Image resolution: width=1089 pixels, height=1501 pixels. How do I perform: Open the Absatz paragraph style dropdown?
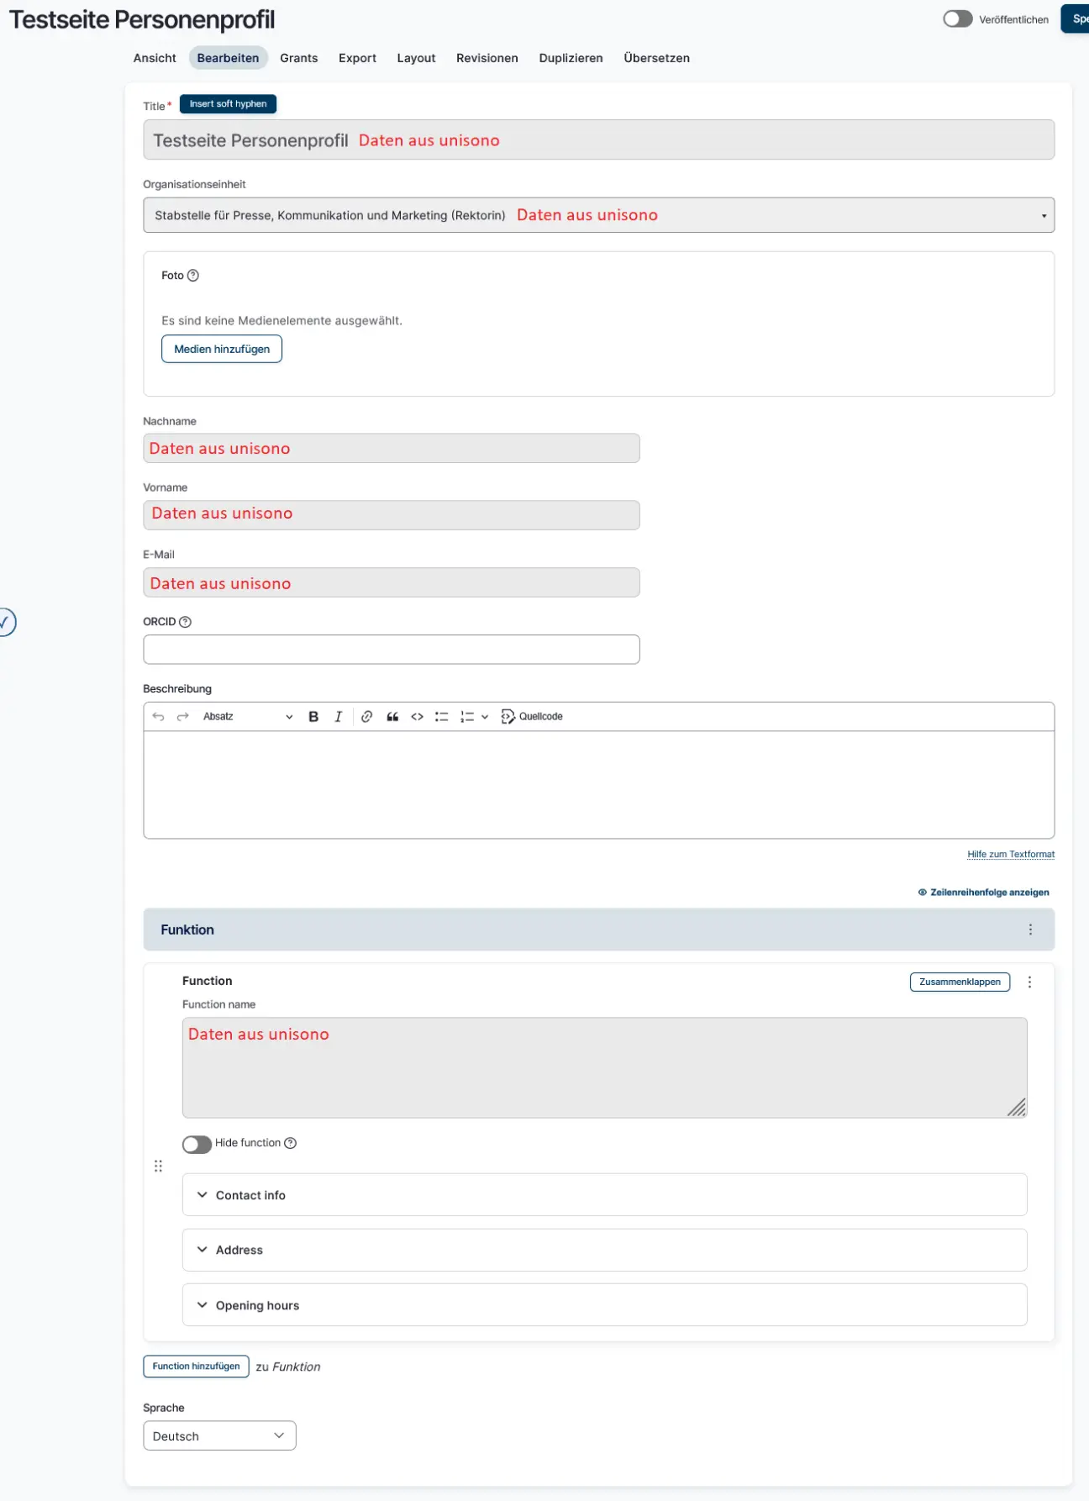point(247,717)
